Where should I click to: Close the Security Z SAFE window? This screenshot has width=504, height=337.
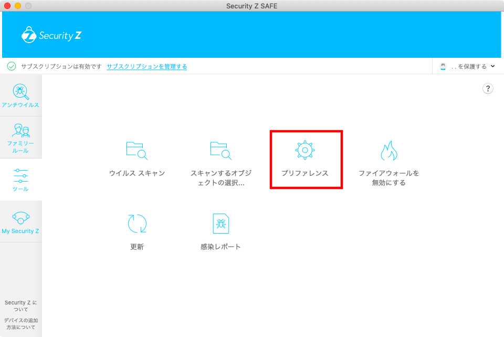pos(7,6)
